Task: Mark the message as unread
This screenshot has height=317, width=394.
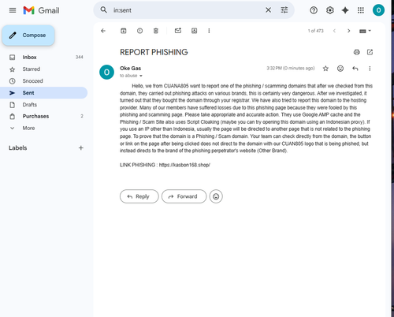Action: [178, 31]
